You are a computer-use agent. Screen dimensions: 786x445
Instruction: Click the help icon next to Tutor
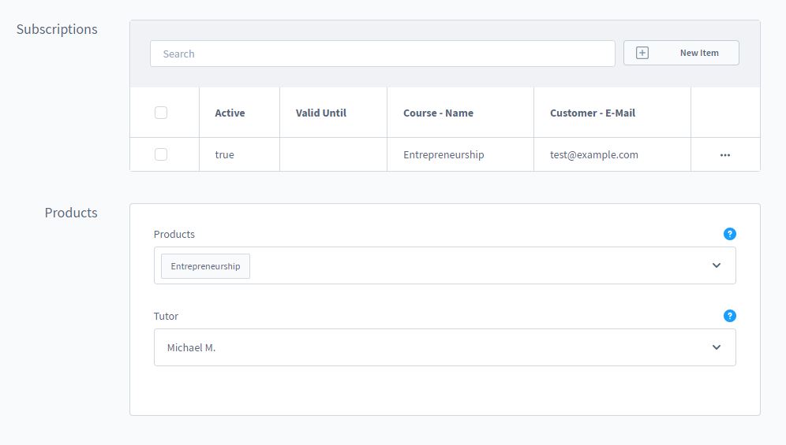tap(730, 316)
